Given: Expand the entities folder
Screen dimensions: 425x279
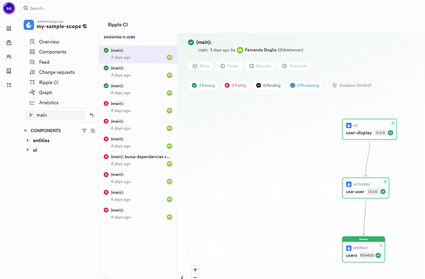Looking at the screenshot, I should tap(27, 140).
